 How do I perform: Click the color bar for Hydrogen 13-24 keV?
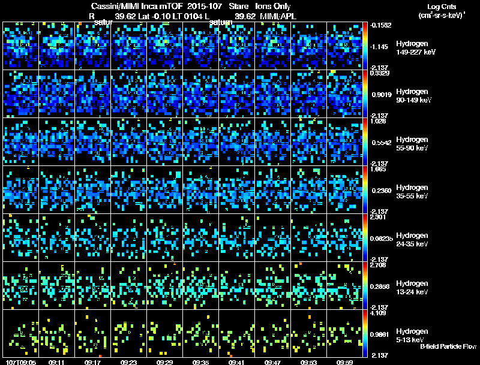tap(365, 286)
